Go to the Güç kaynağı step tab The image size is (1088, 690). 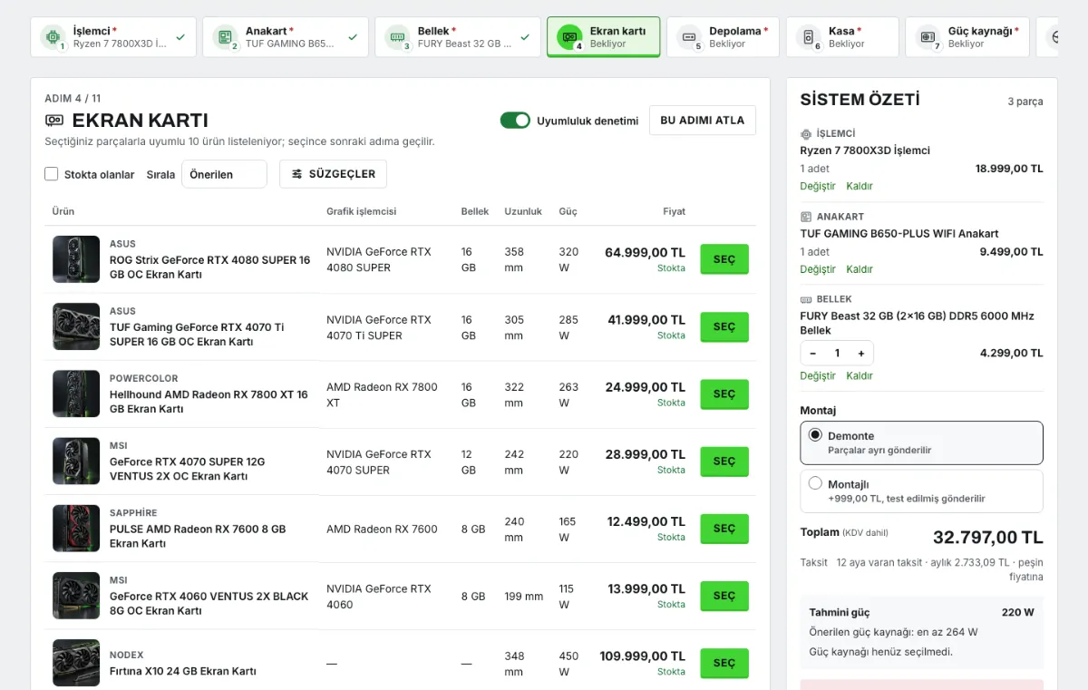tap(967, 37)
